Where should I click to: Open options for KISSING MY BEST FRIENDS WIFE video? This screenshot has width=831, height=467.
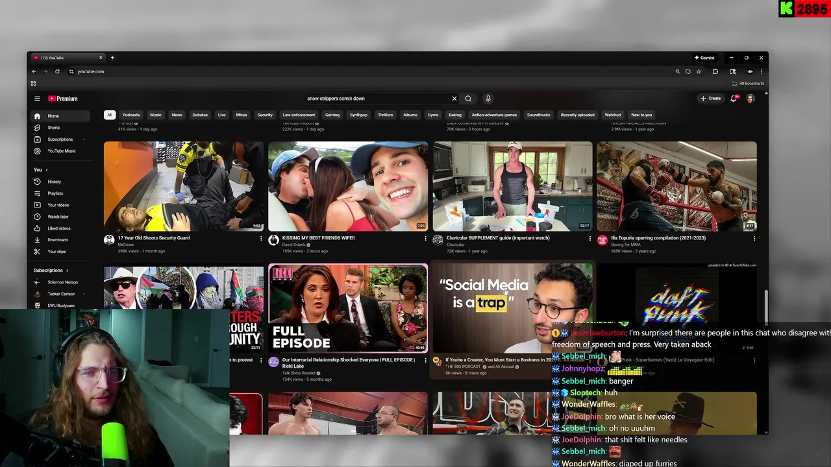[x=425, y=239]
